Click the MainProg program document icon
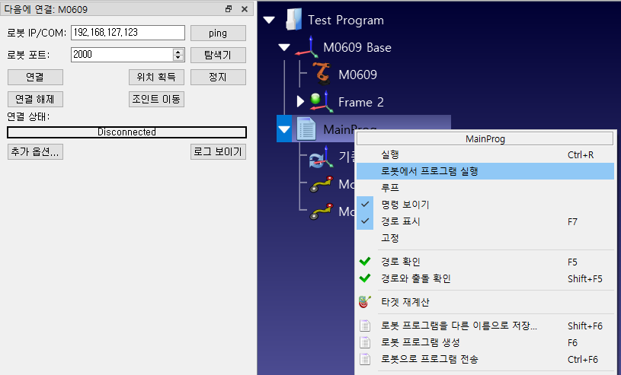 tap(306, 129)
